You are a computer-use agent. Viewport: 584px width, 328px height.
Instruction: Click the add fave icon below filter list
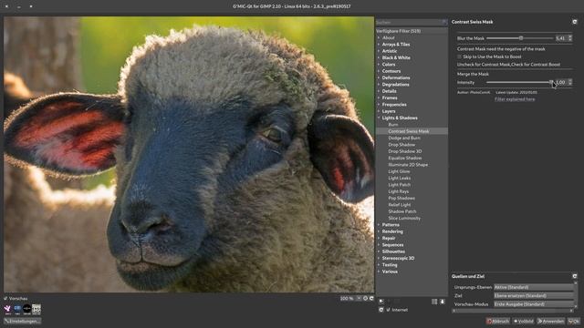381,302
